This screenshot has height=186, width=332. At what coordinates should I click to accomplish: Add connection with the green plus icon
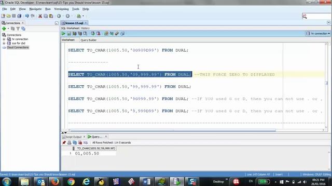pyautogui.click(x=4, y=29)
